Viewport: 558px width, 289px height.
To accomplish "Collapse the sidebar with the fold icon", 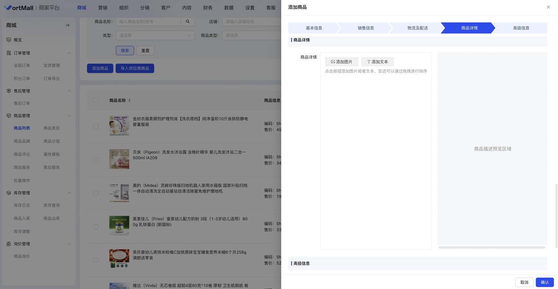I will [68, 25].
